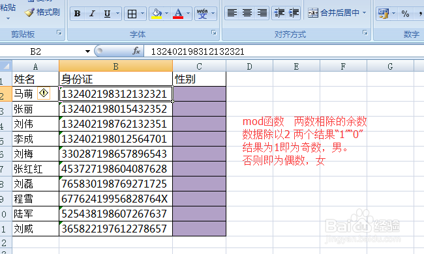The image size is (424, 254).
Task: Open 对齐方式 group dialog launcher
Action: point(365,33)
